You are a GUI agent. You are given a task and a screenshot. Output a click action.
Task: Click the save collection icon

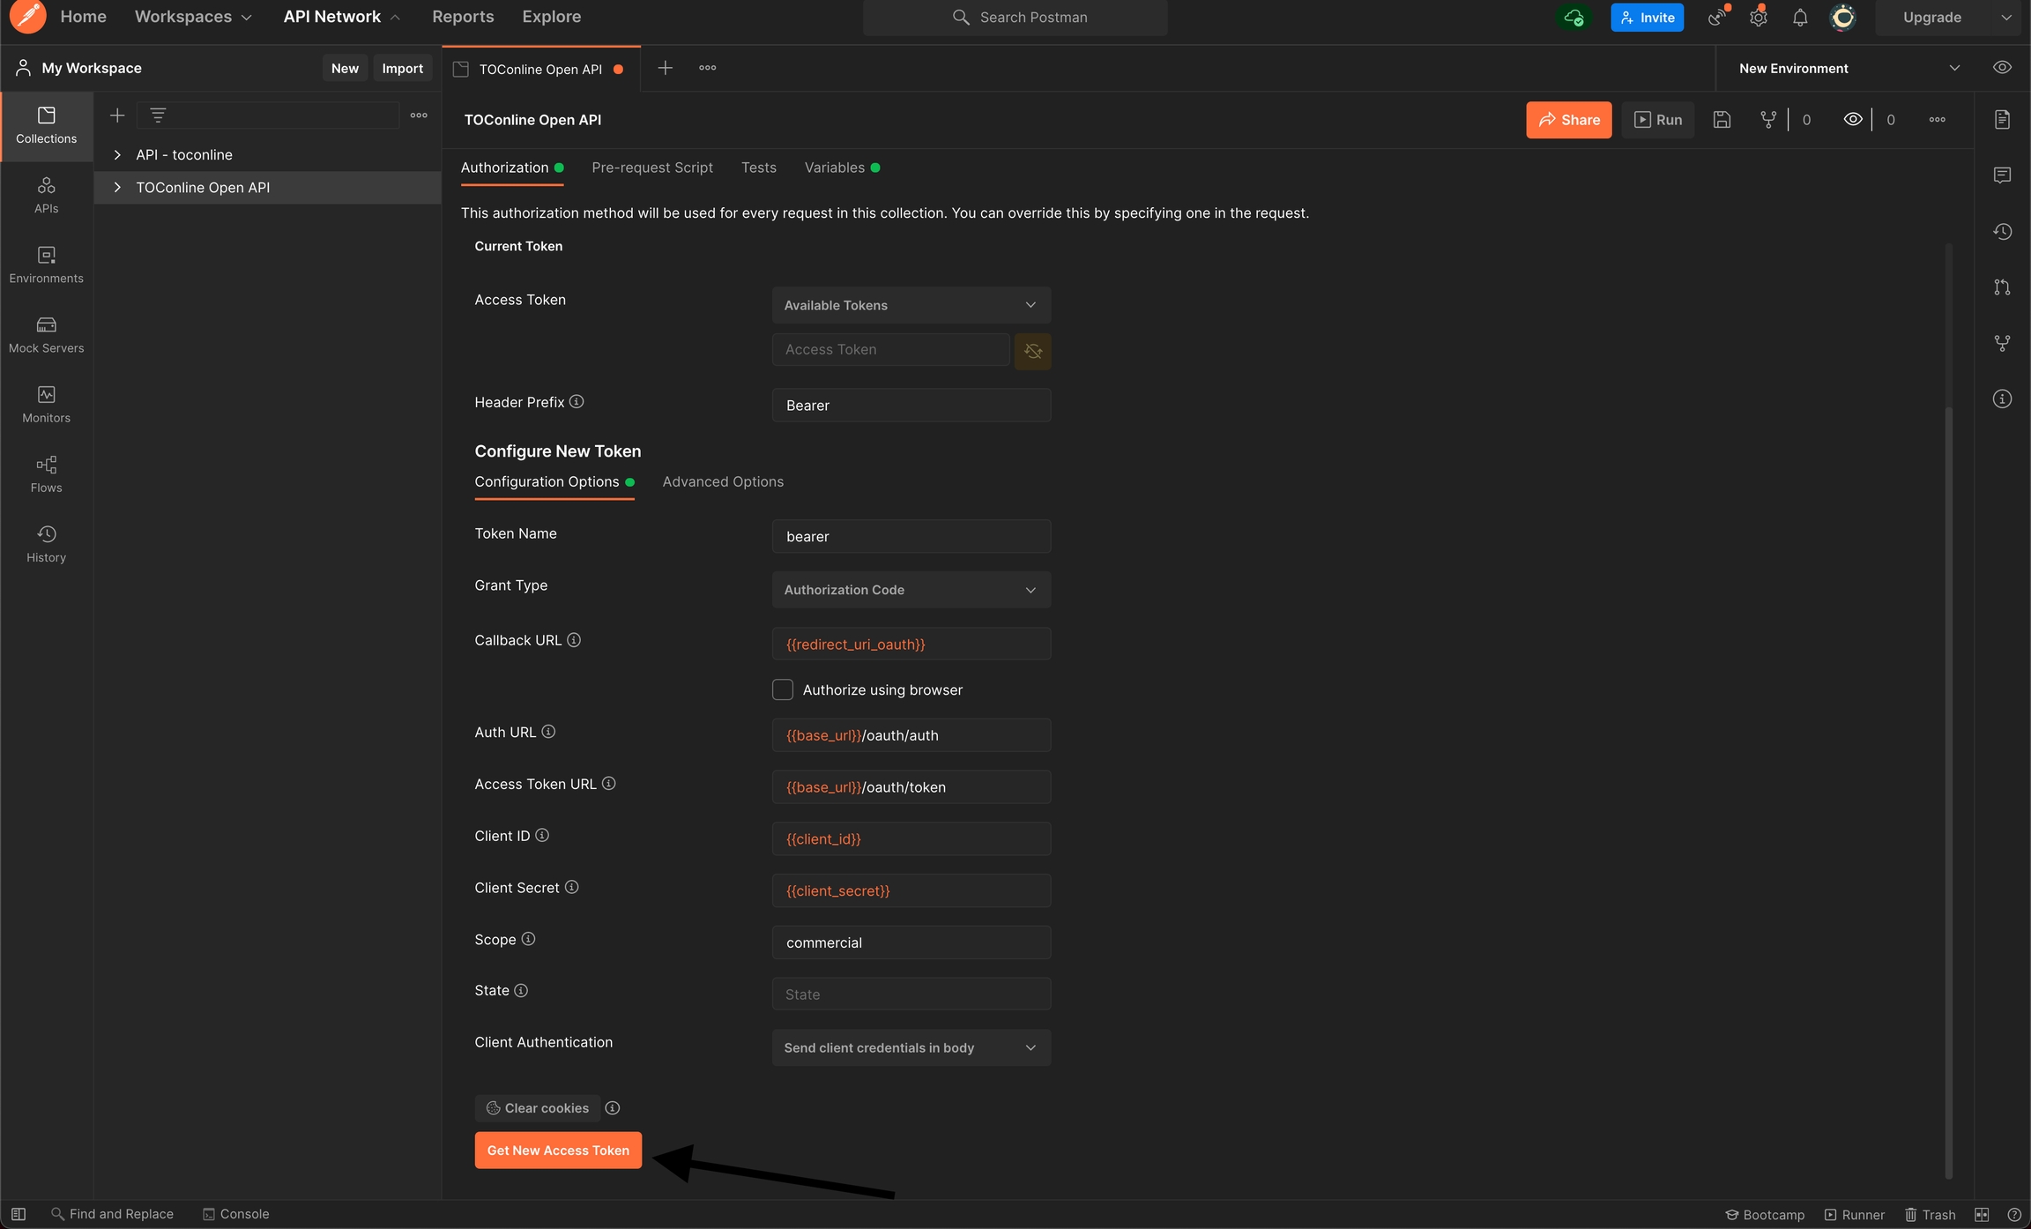(x=1722, y=120)
